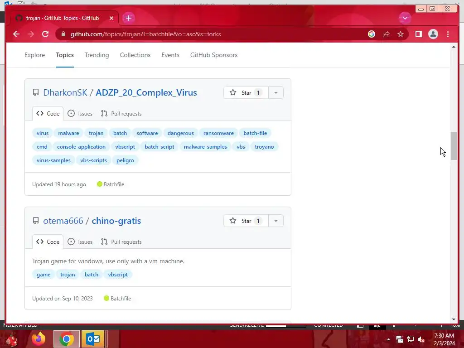The height and width of the screenshot is (348, 464).
Task: Open Collections page
Action: (x=135, y=55)
